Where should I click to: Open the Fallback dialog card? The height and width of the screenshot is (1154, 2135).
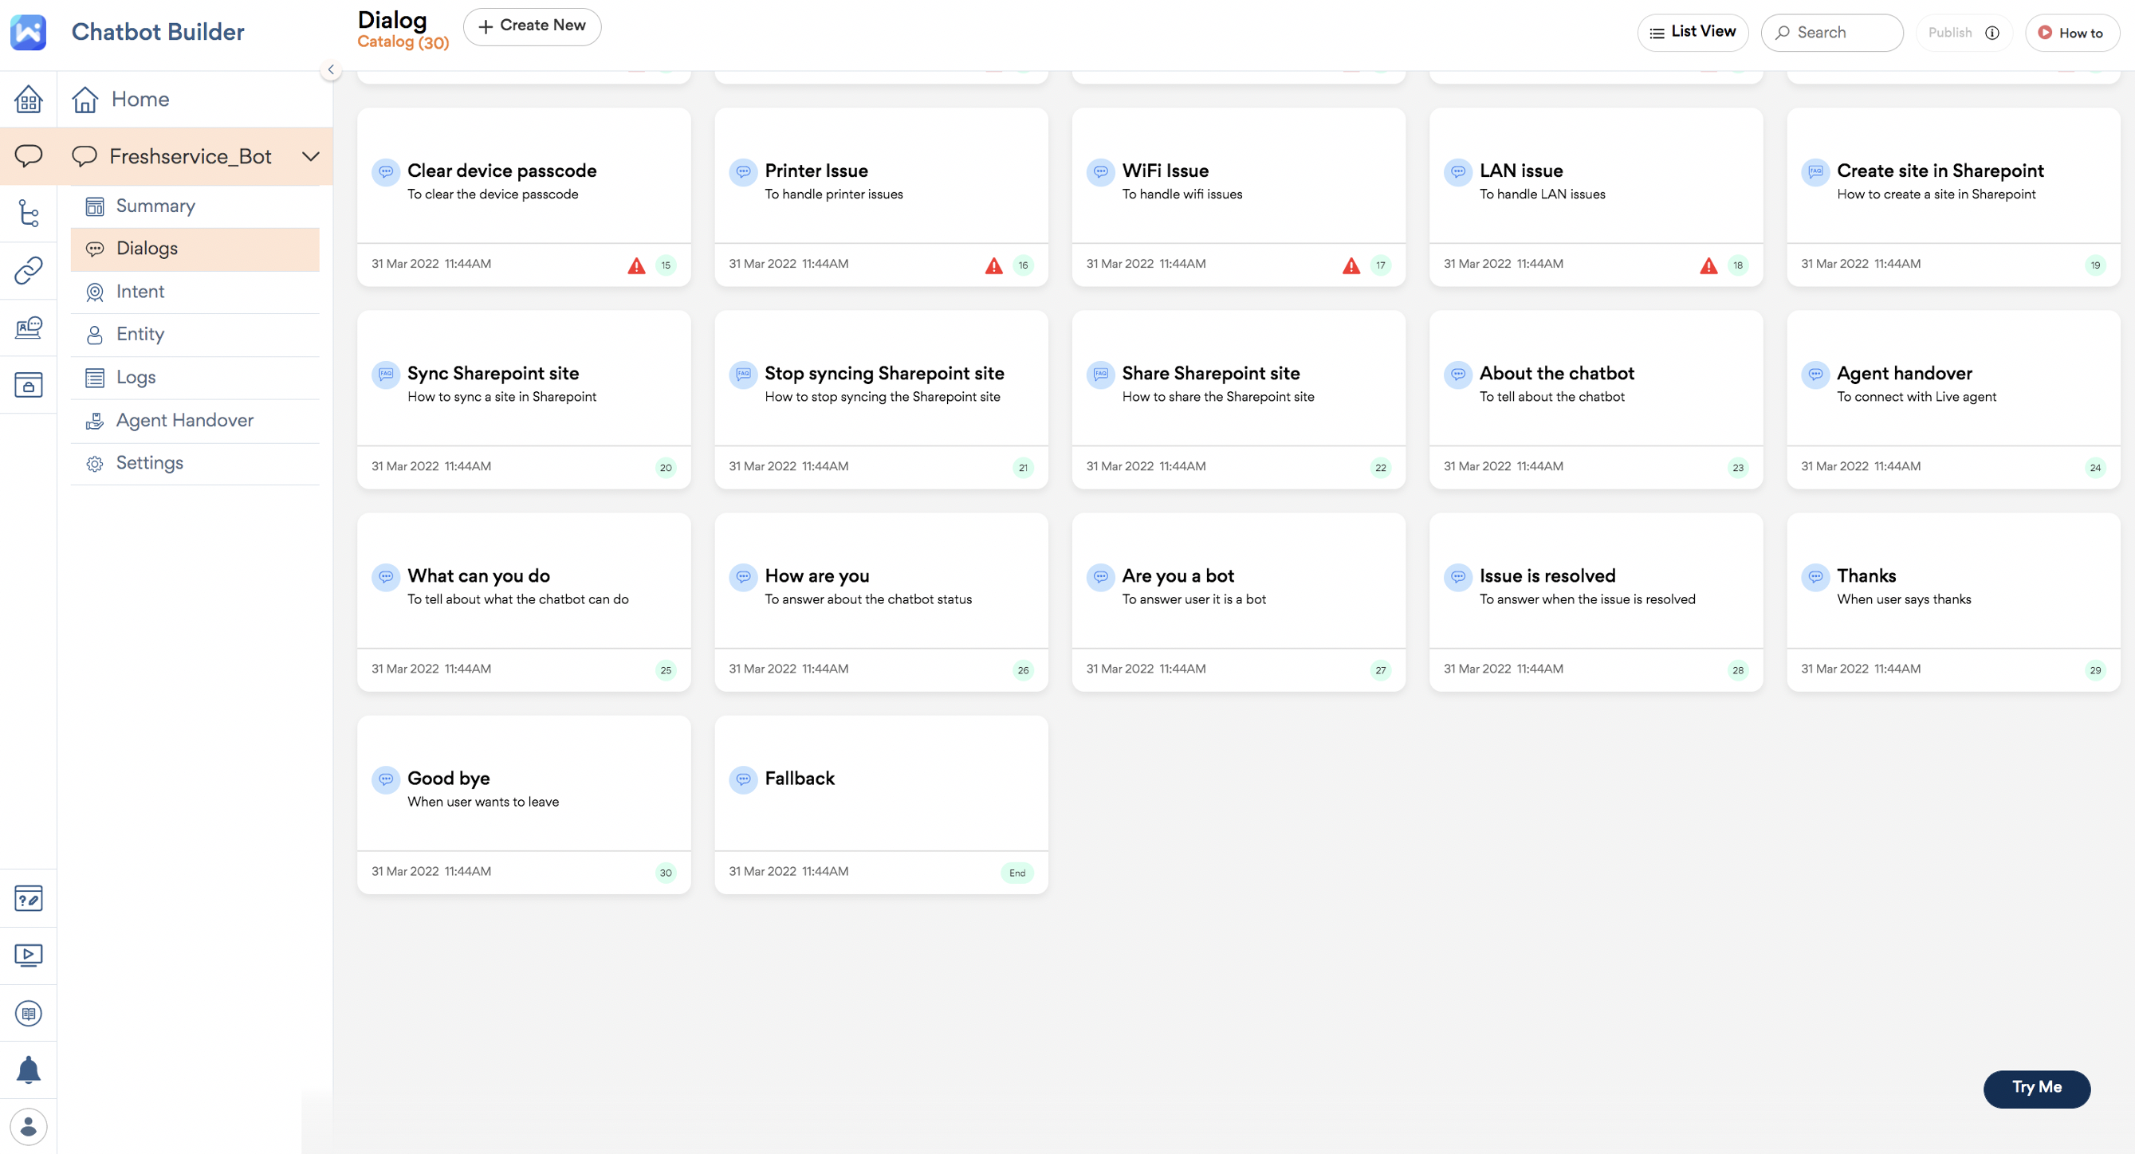click(x=880, y=783)
